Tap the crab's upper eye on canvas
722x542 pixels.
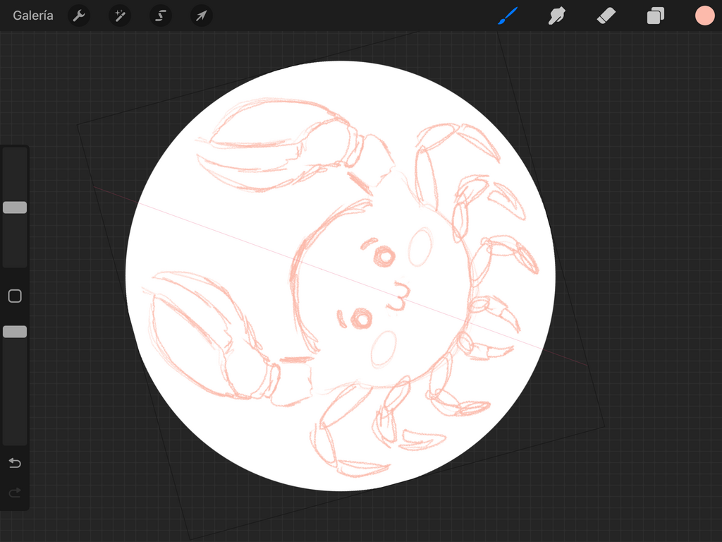384,256
